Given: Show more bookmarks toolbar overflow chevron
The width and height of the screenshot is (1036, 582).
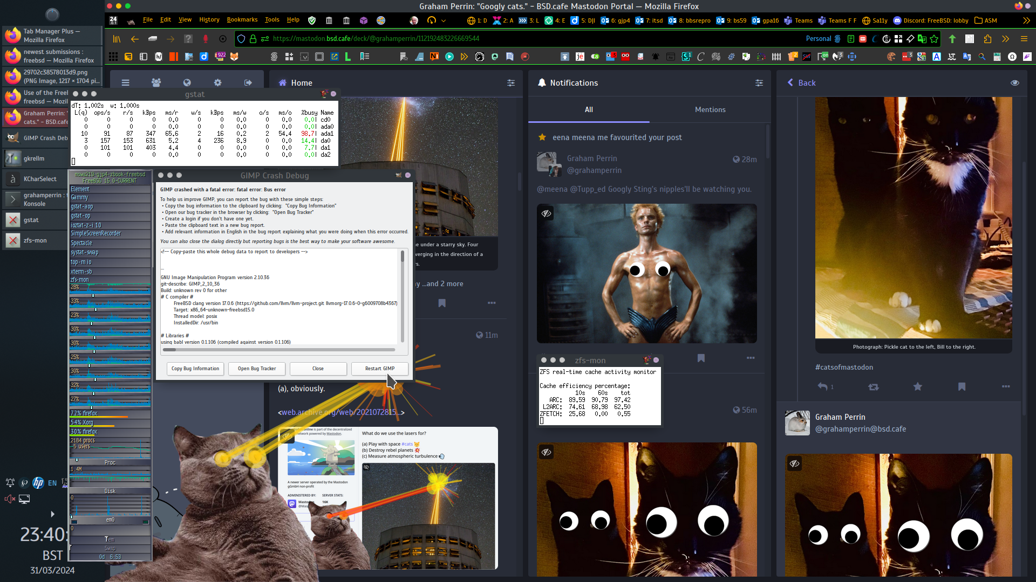Looking at the screenshot, I should tap(1026, 20).
